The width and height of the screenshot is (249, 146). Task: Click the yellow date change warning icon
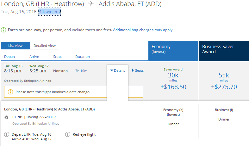10,92
